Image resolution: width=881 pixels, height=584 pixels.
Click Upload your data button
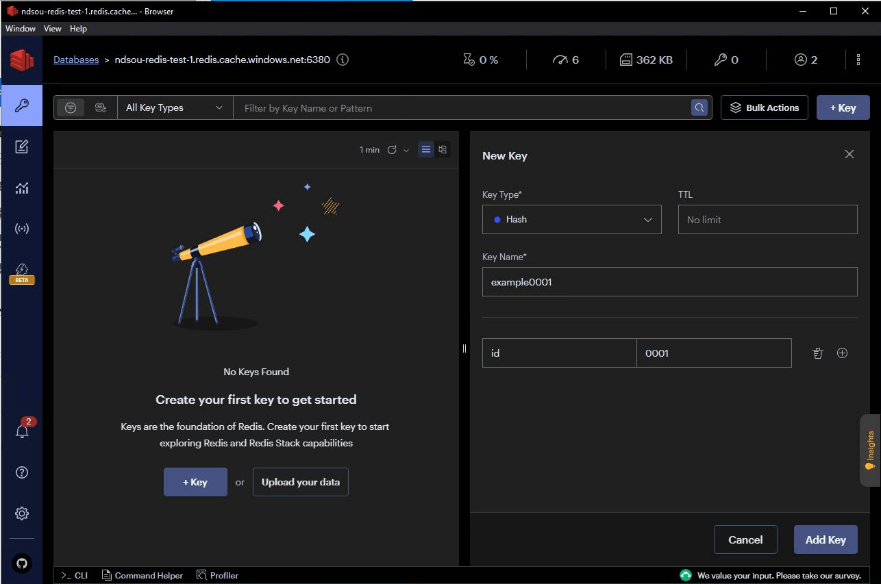(301, 482)
